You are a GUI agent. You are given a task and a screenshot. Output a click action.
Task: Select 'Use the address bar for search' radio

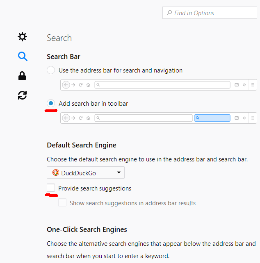pyautogui.click(x=51, y=70)
